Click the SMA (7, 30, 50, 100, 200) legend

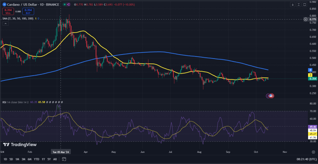tap(18, 19)
